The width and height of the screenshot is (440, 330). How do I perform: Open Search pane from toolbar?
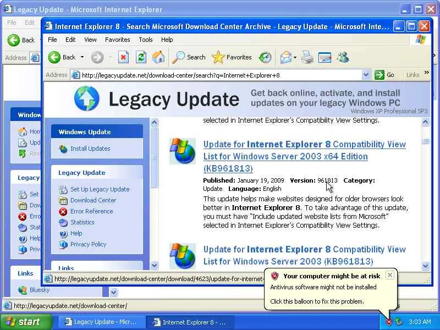[189, 57]
